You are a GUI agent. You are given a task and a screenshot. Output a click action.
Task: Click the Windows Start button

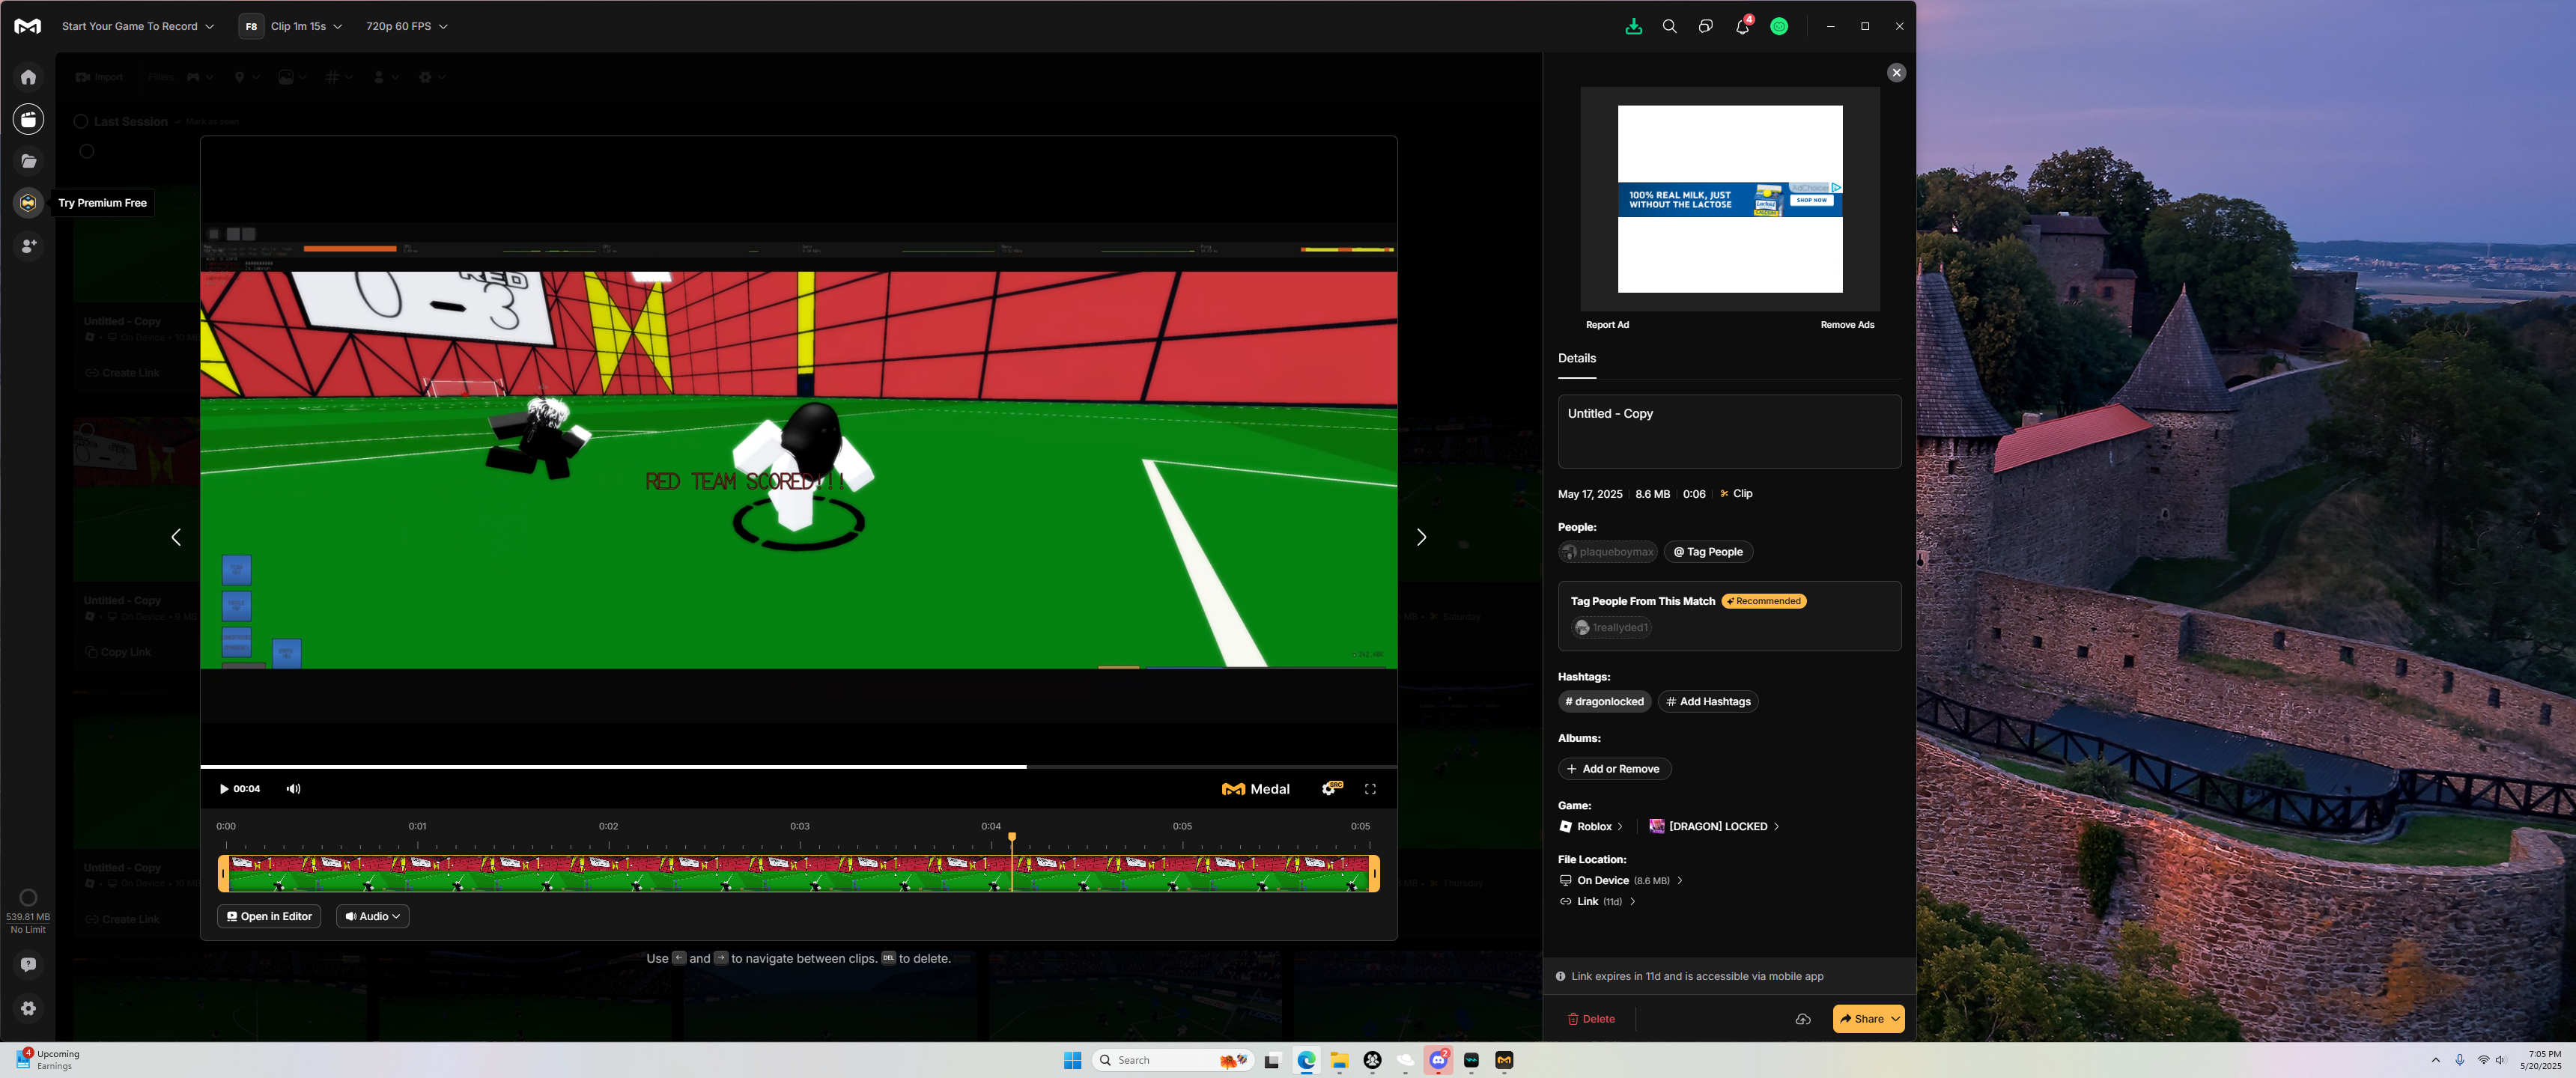tap(1072, 1060)
